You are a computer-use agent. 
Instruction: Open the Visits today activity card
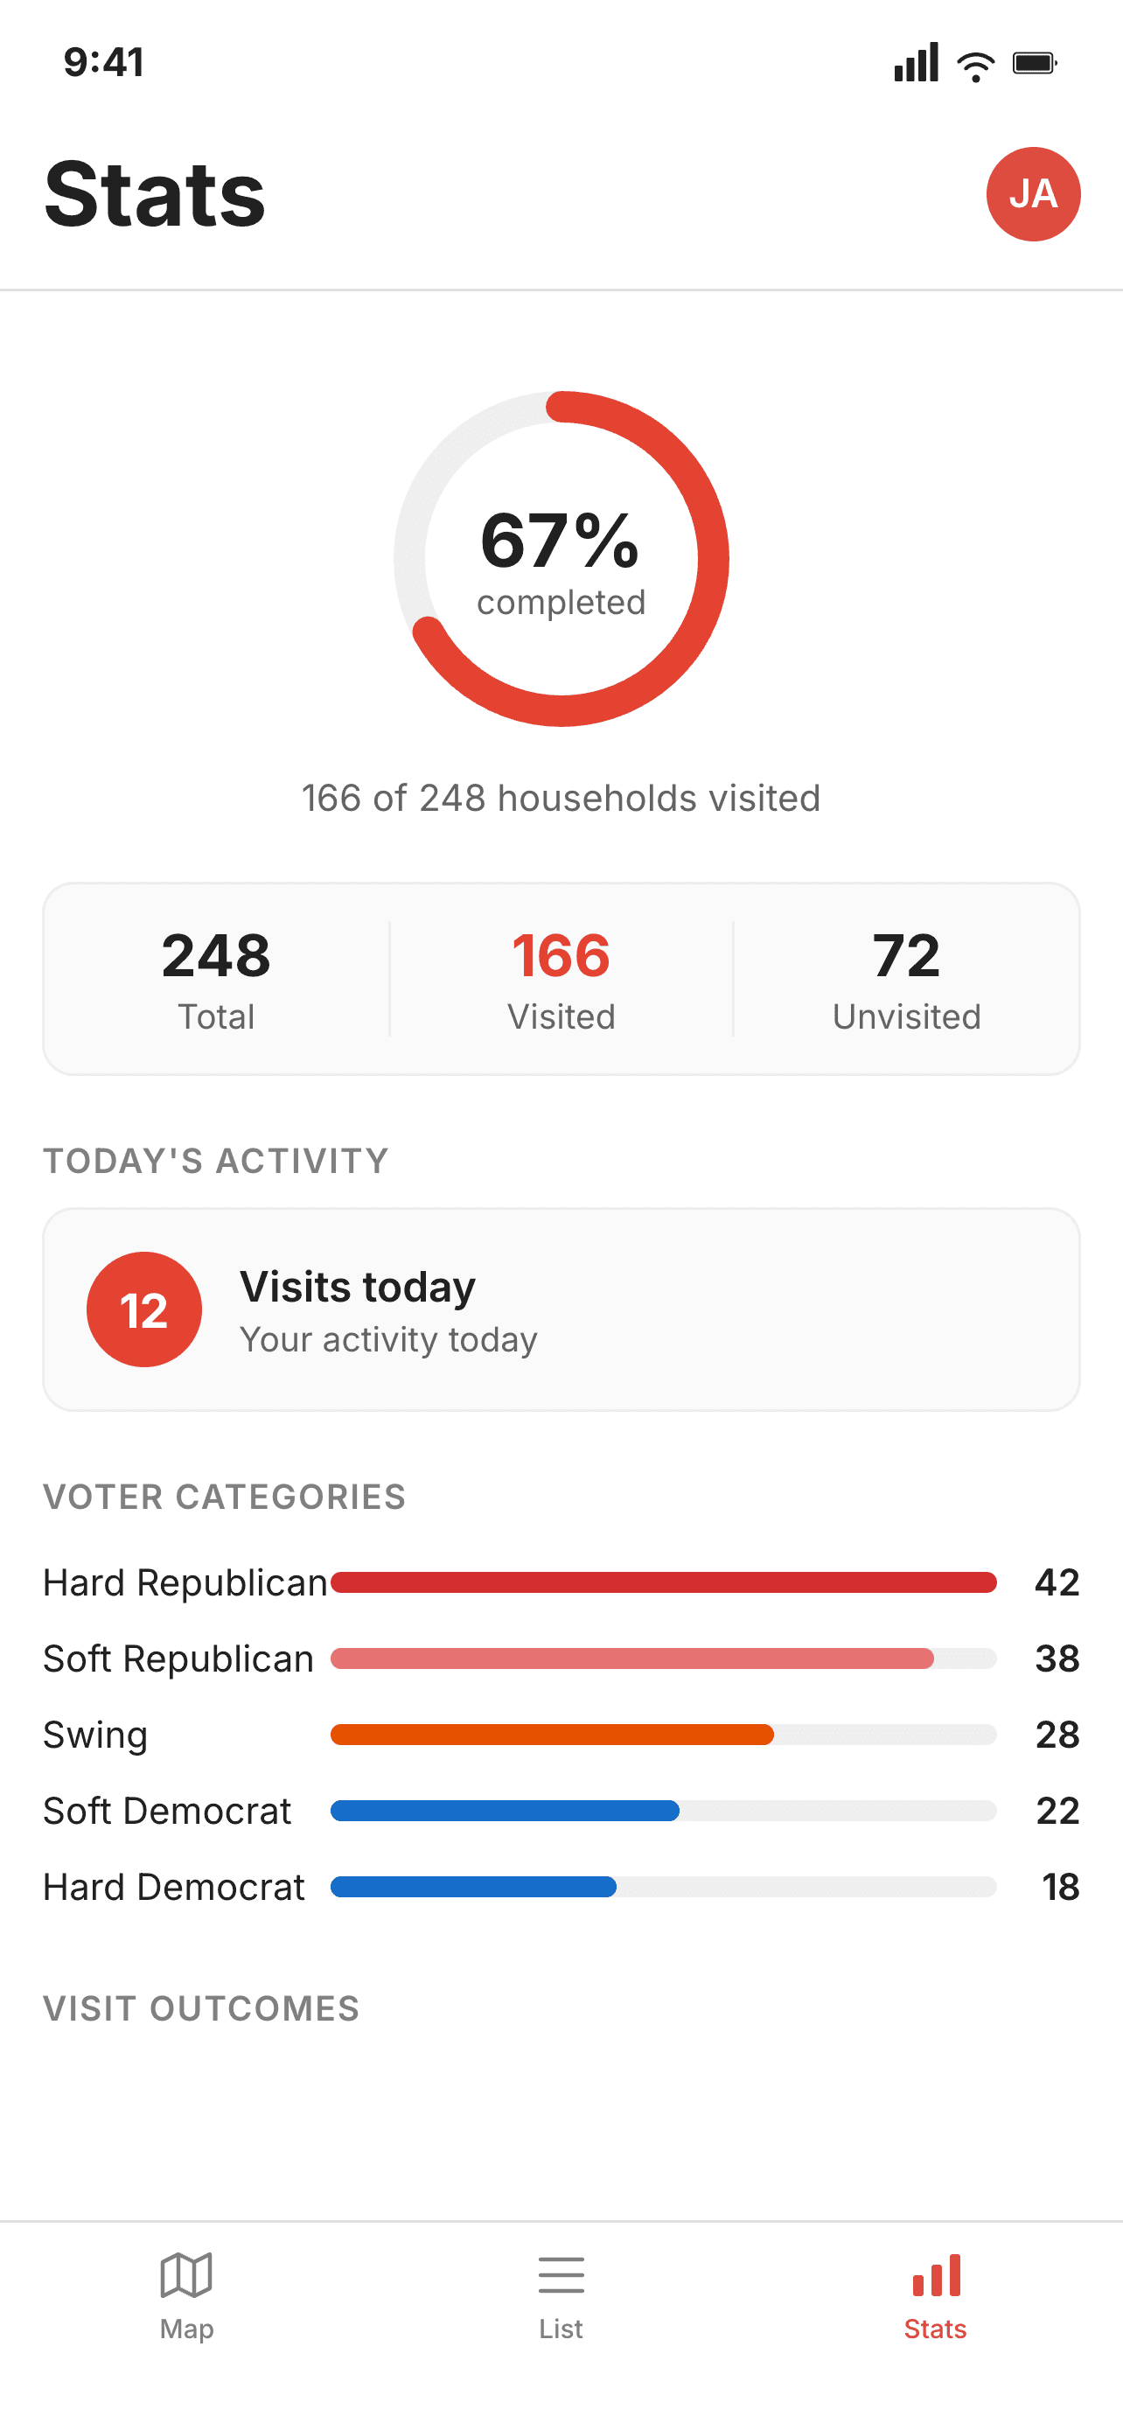(x=561, y=1309)
